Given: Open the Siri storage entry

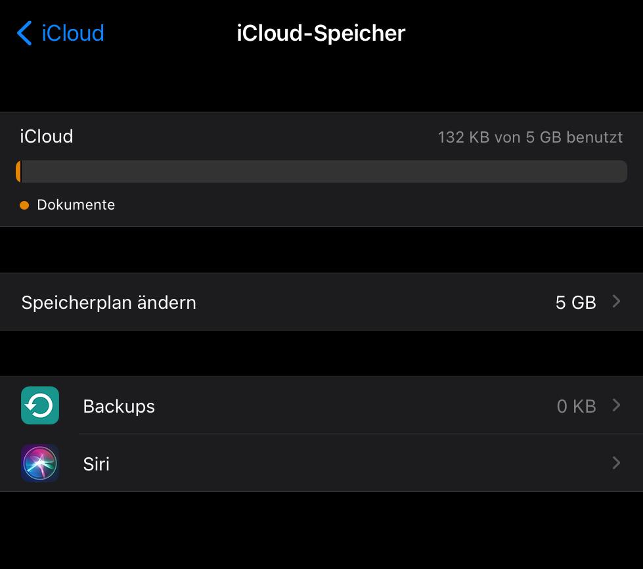Looking at the screenshot, I should point(97,464).
